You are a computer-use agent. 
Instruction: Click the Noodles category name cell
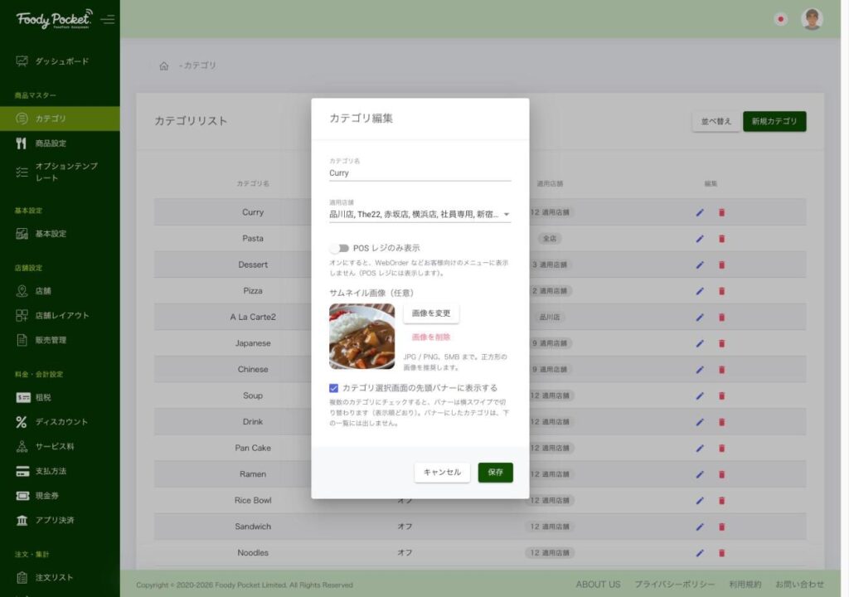[253, 552]
